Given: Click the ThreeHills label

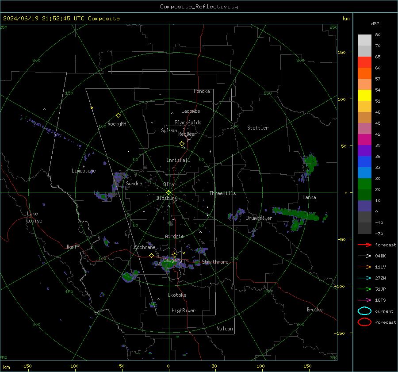Looking at the screenshot, I should point(222,193).
